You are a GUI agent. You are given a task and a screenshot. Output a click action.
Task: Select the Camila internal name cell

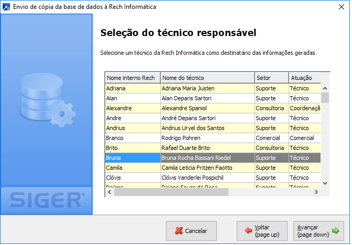[x=133, y=168]
